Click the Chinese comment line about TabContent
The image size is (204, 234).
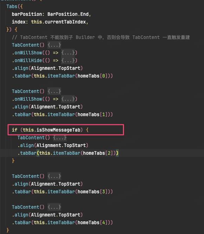pos(101,37)
